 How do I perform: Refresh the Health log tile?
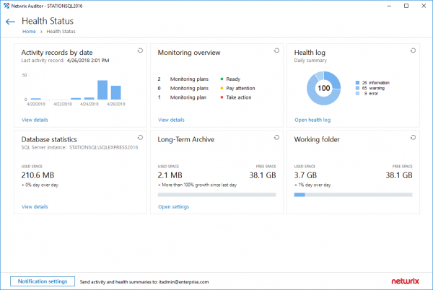(x=413, y=50)
